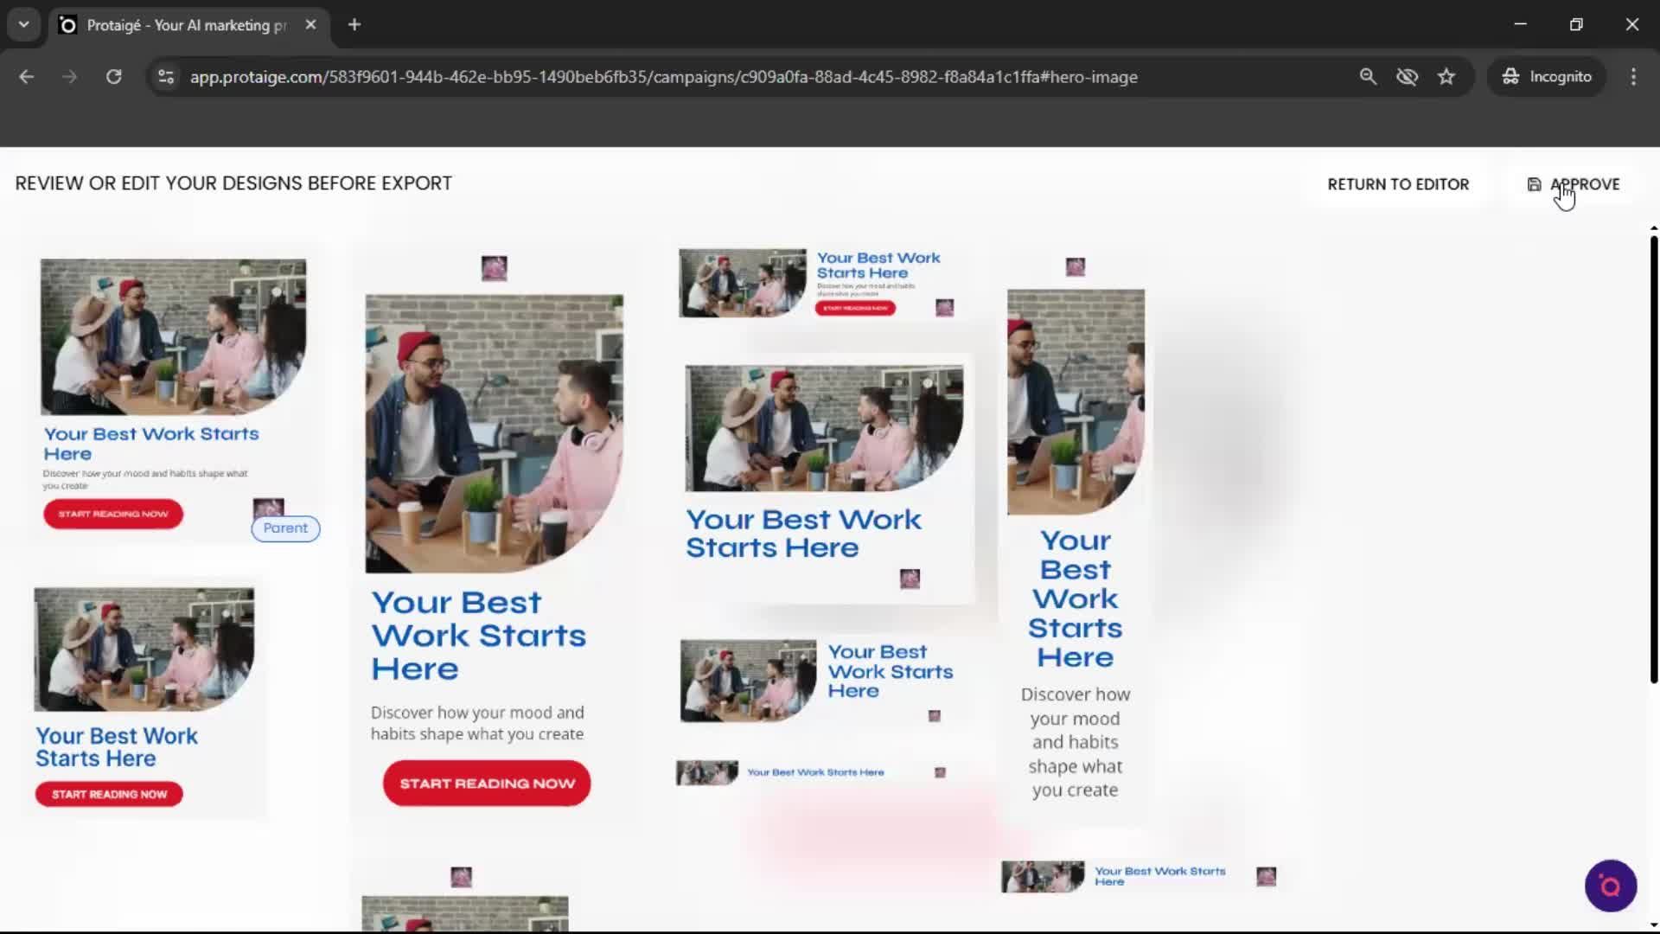The image size is (1660, 934).
Task: Click the APPROVE save icon
Action: point(1534,184)
